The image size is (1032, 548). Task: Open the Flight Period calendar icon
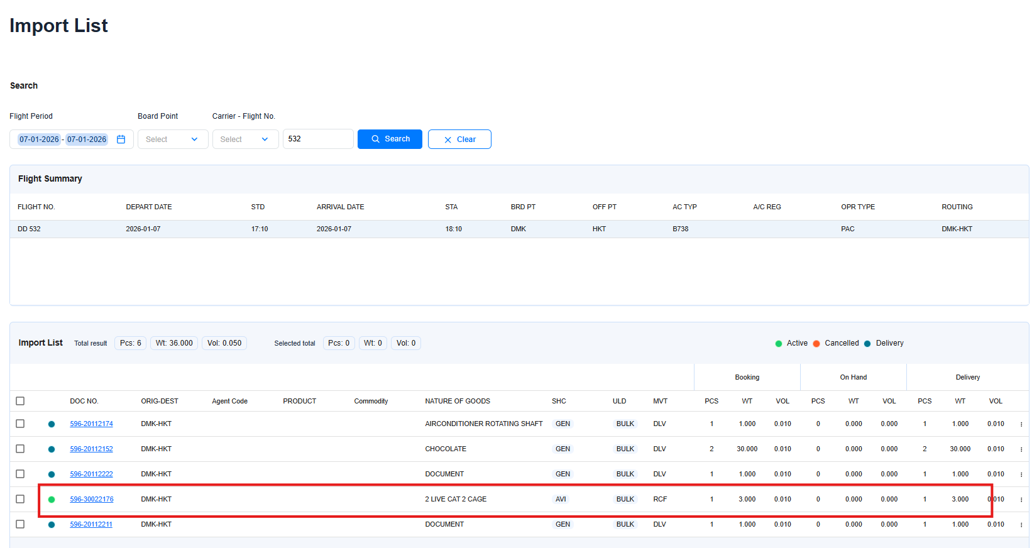click(x=121, y=140)
